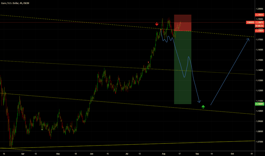Click the 1.08000 price axis label
The width and height of the screenshot is (265, 156).
point(260,131)
